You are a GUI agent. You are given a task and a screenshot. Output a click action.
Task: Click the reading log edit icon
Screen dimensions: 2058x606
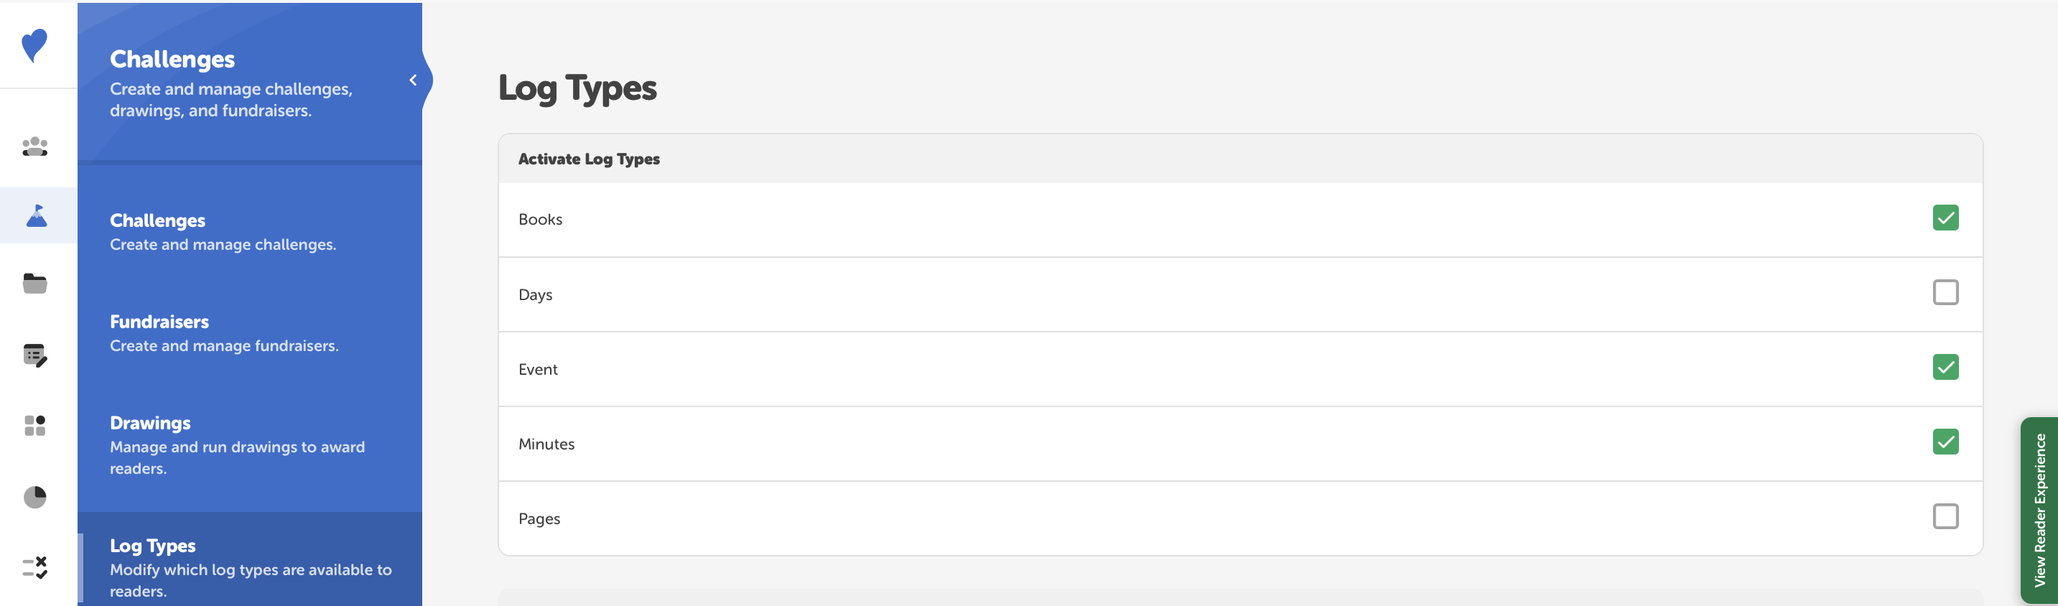[x=35, y=355]
